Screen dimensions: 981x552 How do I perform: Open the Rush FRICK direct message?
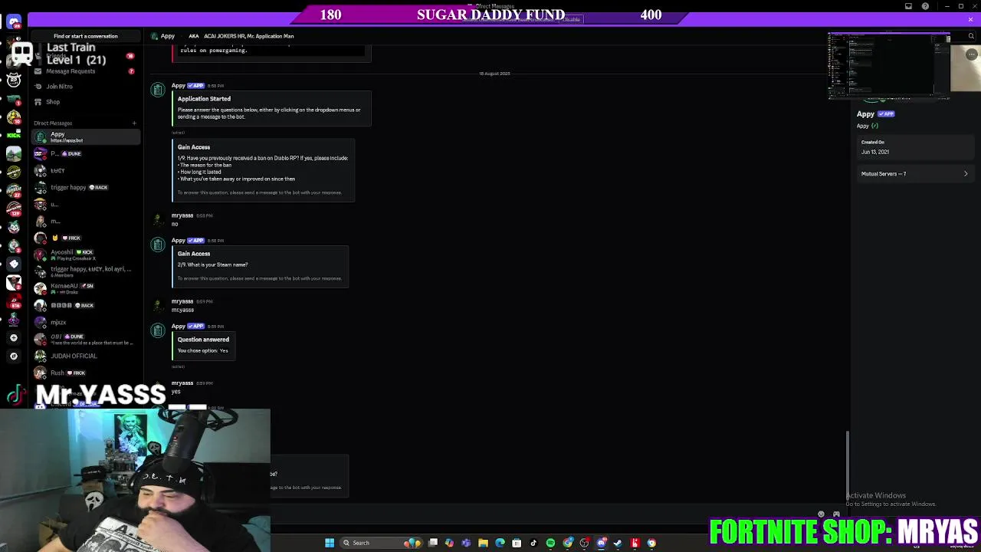(86, 373)
